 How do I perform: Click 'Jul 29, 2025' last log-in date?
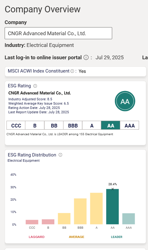click(x=109, y=57)
